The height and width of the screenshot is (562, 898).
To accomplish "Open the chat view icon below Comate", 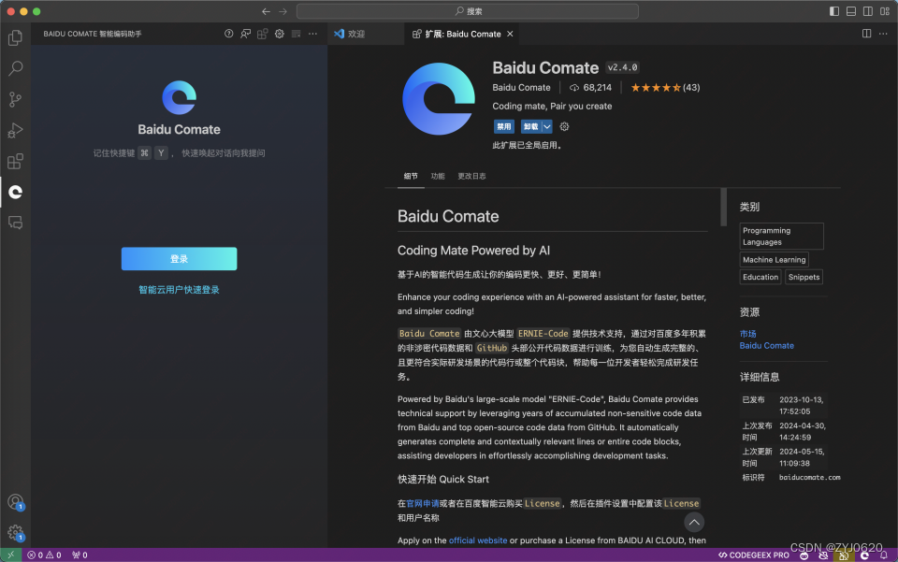I will click(16, 223).
